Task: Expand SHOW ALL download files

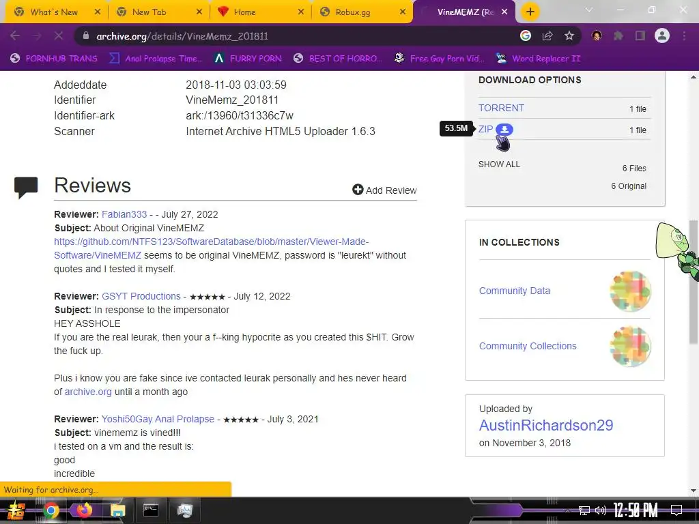Action: click(x=499, y=164)
